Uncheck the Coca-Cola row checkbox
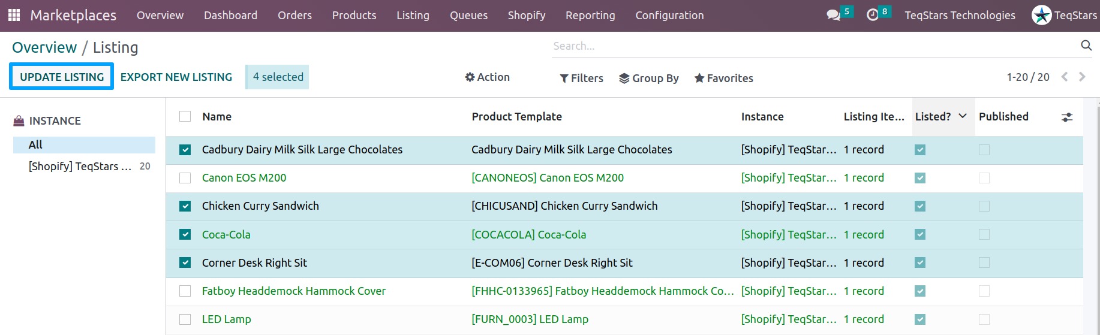The width and height of the screenshot is (1100, 335). [x=185, y=234]
